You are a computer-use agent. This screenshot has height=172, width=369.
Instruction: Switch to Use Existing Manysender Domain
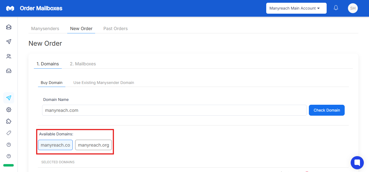click(104, 83)
